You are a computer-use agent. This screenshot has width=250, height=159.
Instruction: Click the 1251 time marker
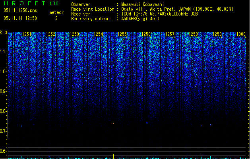point(27,34)
